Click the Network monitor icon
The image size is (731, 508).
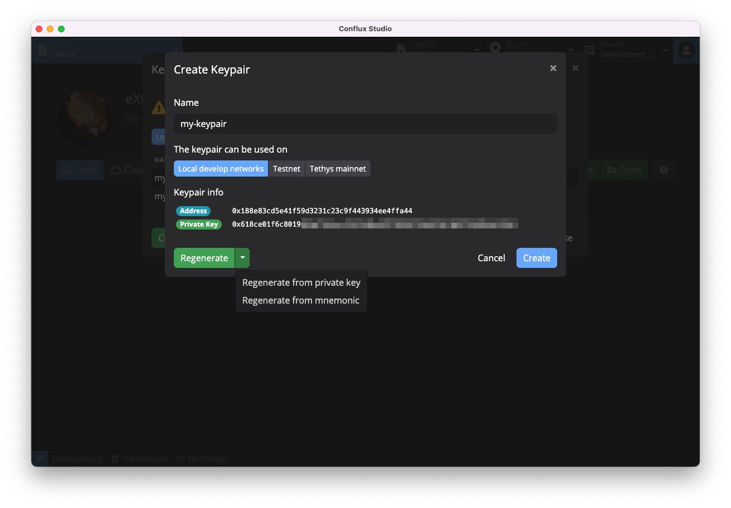589,50
